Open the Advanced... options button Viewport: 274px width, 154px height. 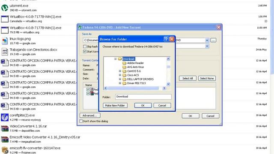pos(90,115)
